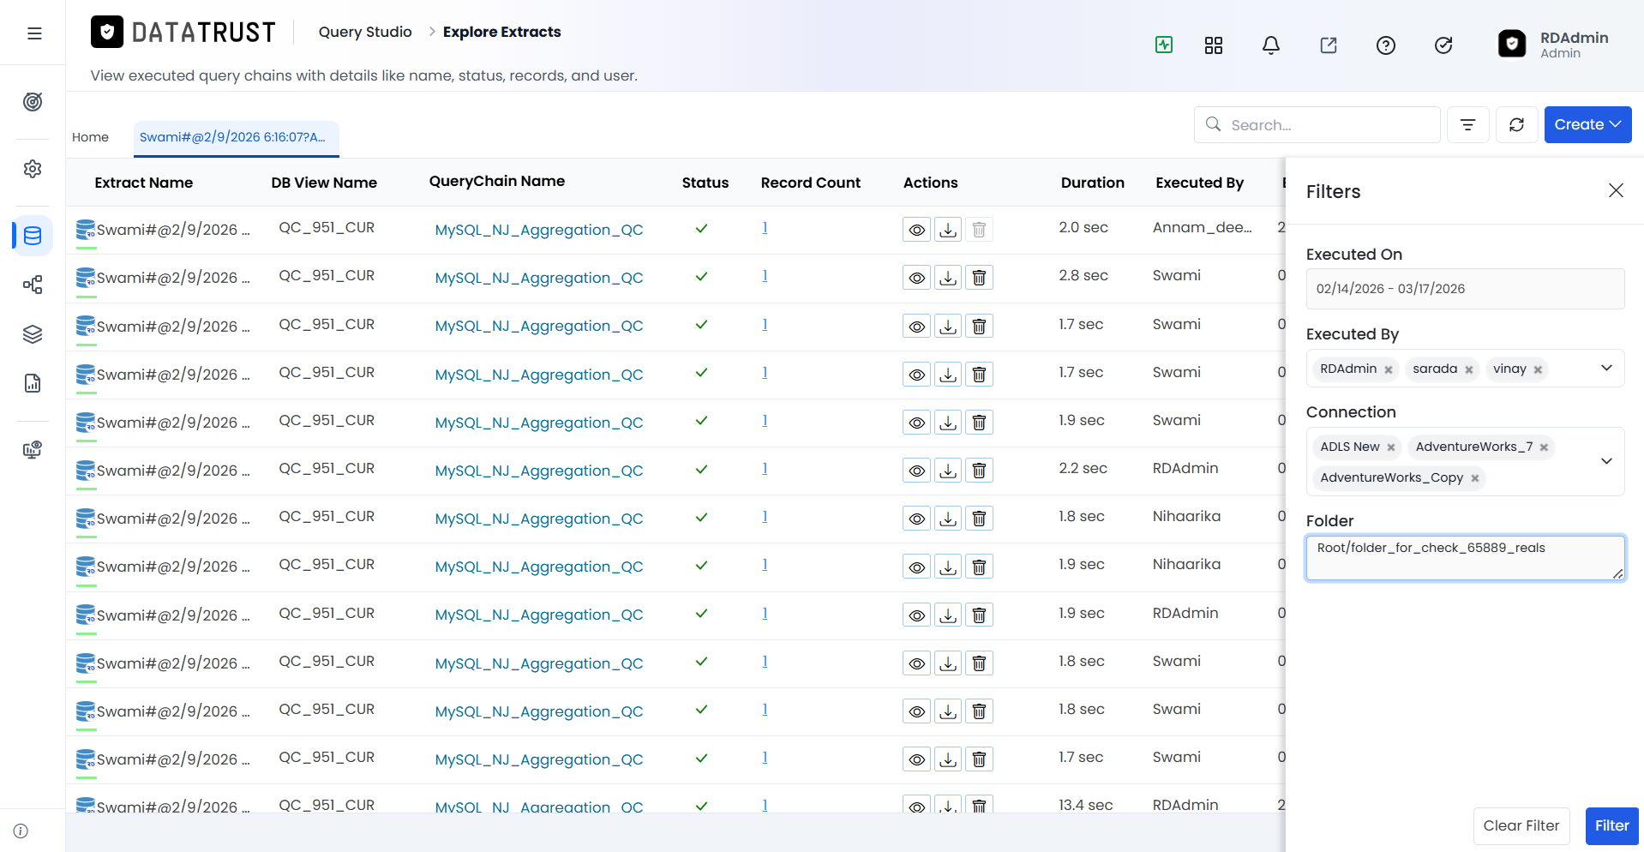Delete extract in Nihaarika 1.8 sec row
The height and width of the screenshot is (852, 1644).
[979, 519]
